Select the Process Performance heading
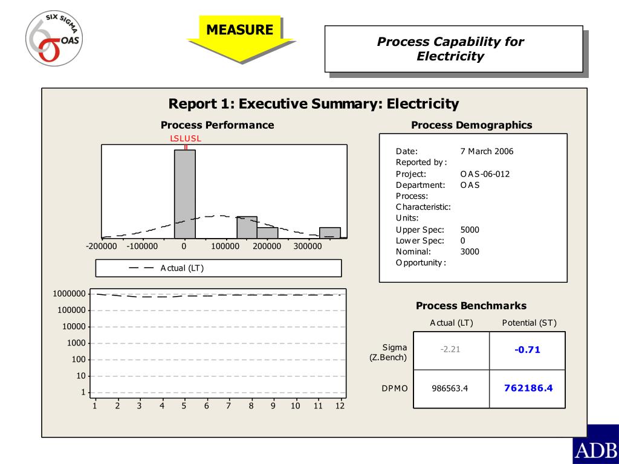The height and width of the screenshot is (464, 619). [x=217, y=125]
